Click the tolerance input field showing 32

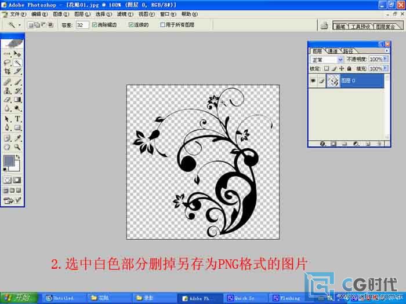(x=82, y=25)
